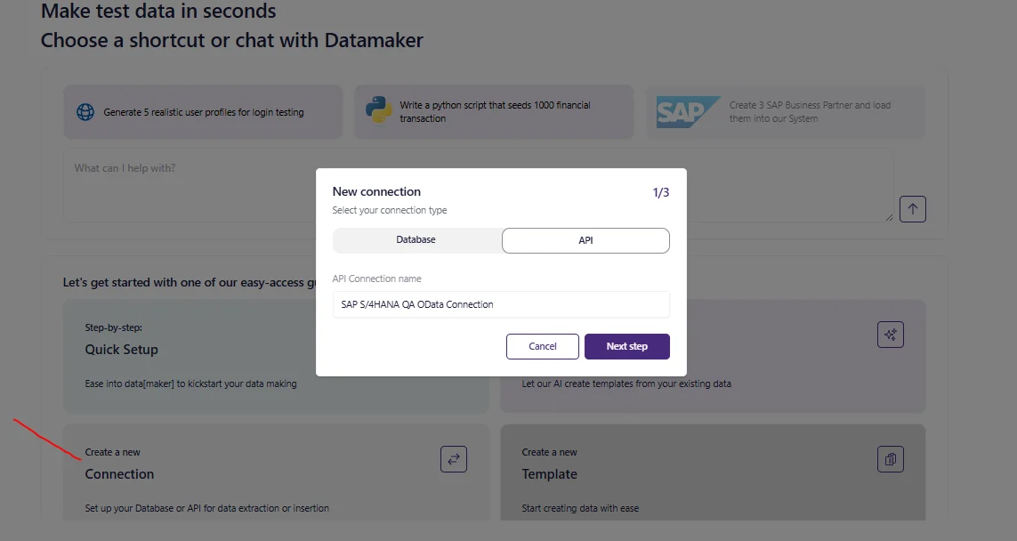Image resolution: width=1017 pixels, height=541 pixels.
Task: Select the API connection type
Action: (585, 239)
